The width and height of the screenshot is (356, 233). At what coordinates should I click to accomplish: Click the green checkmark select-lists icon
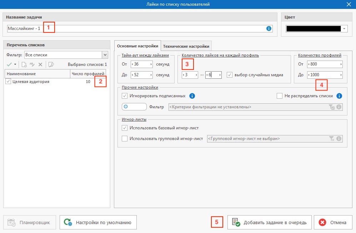click(x=9, y=64)
